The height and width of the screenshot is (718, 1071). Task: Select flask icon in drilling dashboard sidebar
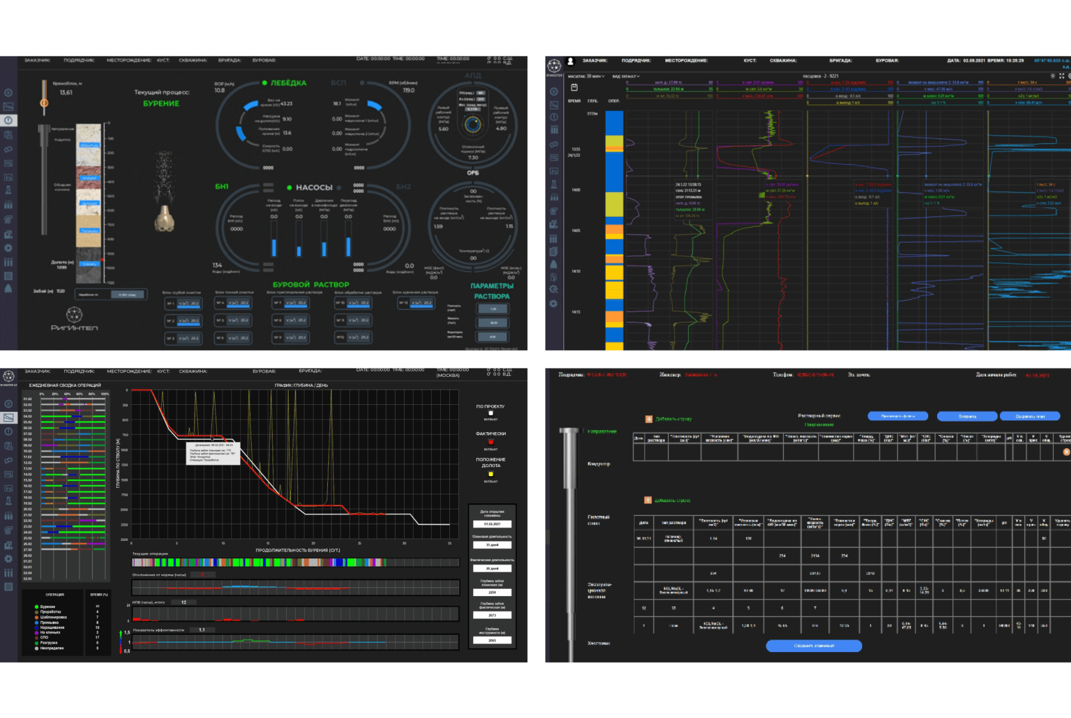click(8, 190)
